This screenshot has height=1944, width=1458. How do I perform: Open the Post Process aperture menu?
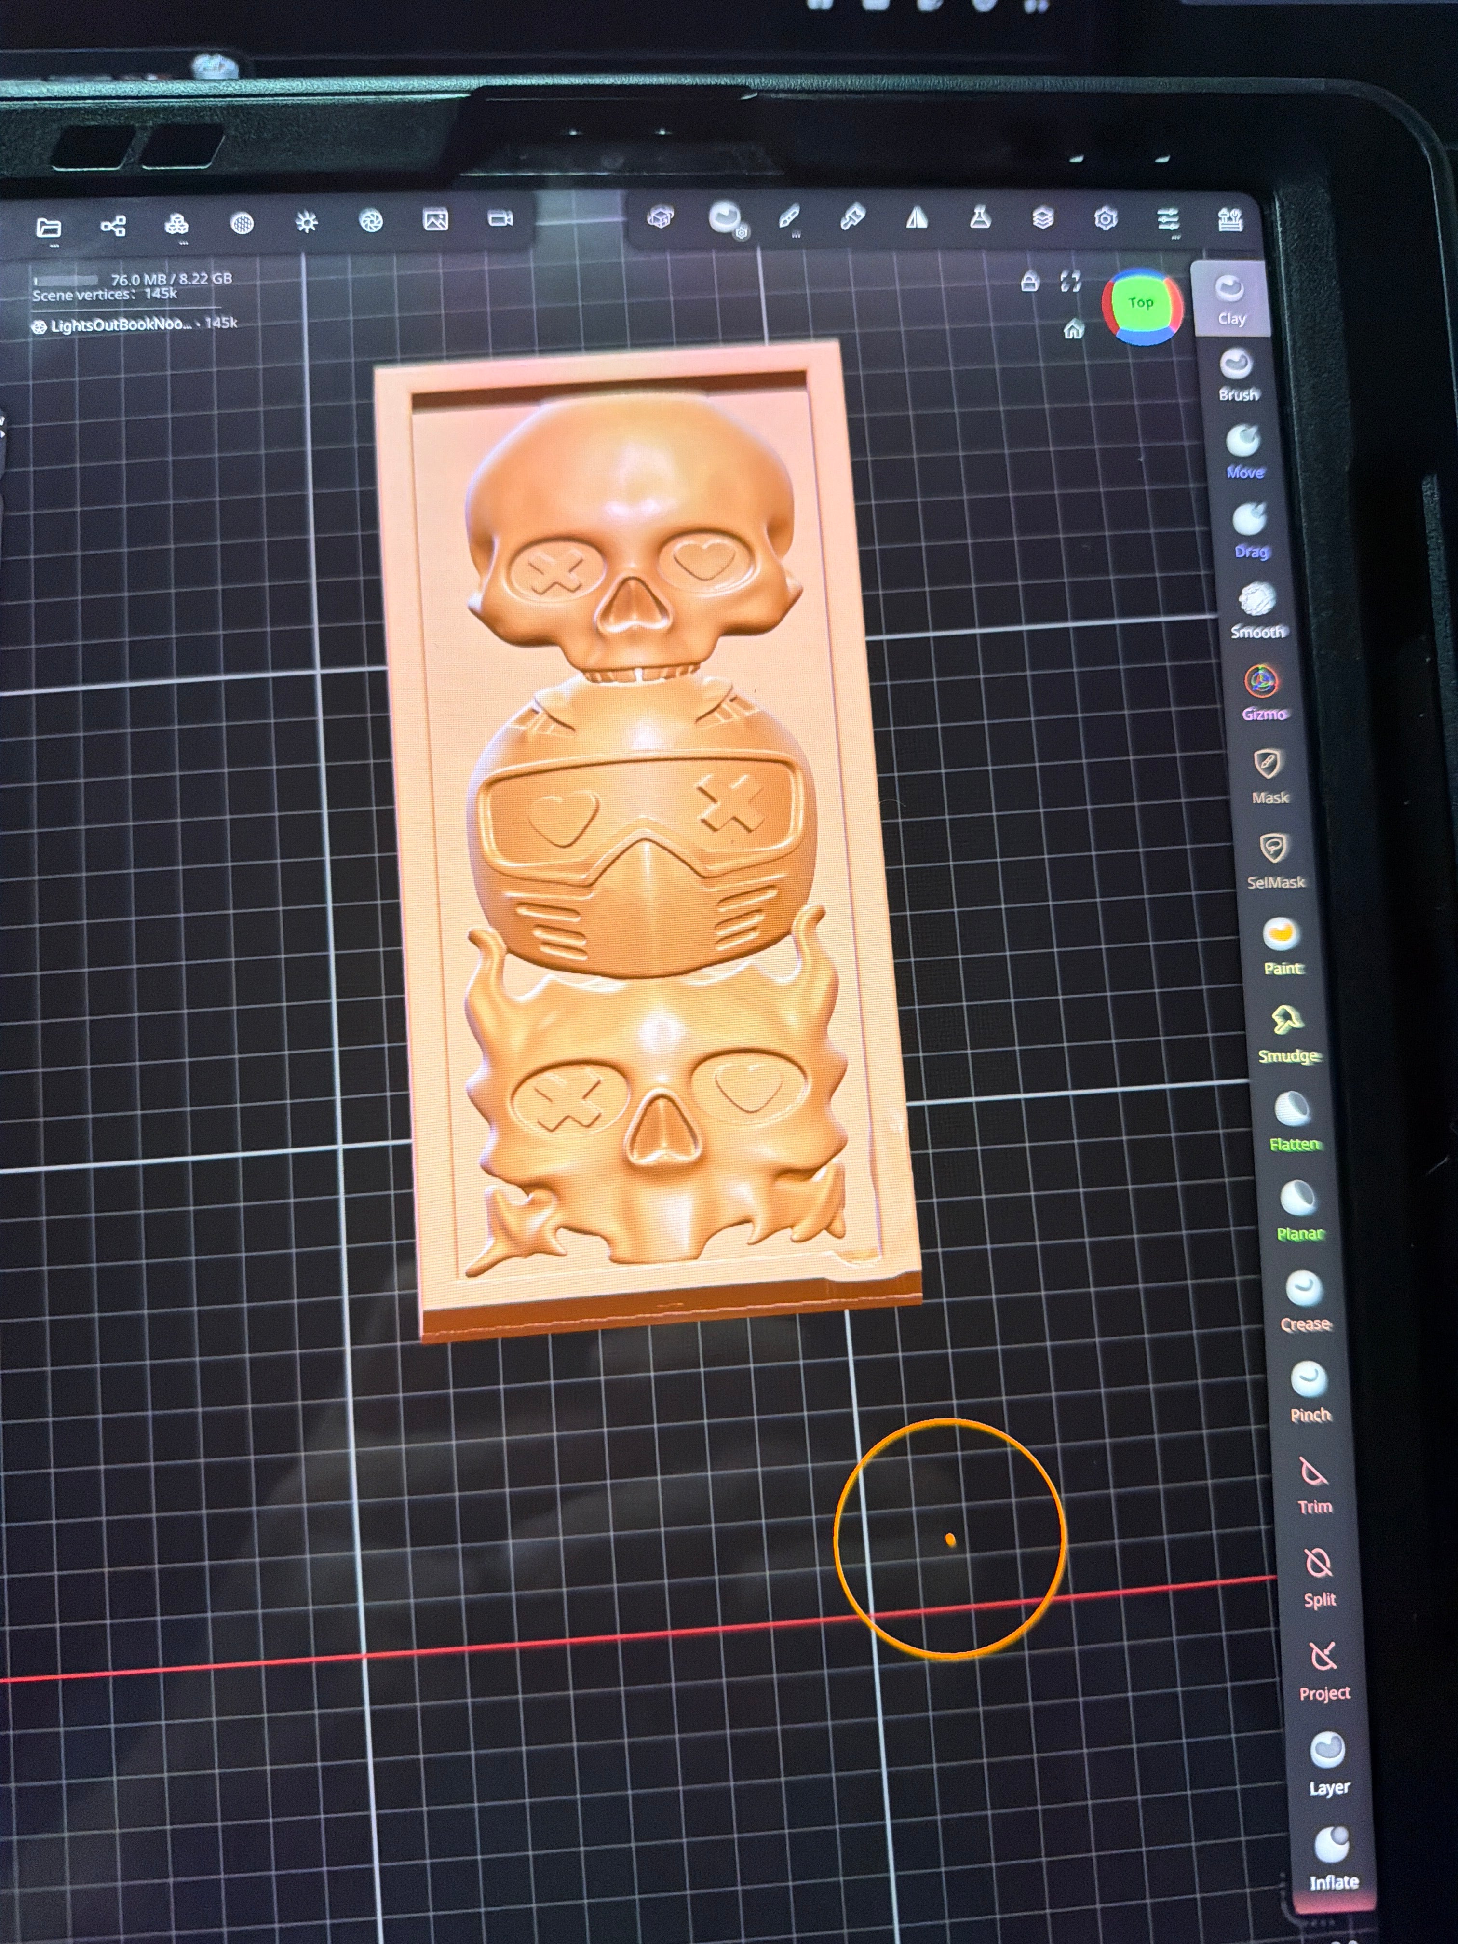click(371, 221)
